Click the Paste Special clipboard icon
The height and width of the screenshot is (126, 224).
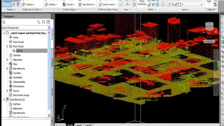click(x=215, y=5)
